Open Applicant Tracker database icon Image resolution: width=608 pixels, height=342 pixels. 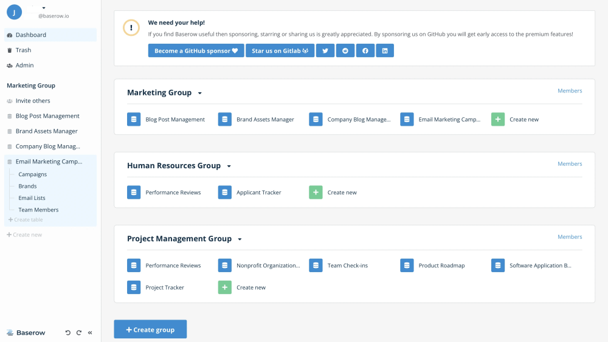224,193
